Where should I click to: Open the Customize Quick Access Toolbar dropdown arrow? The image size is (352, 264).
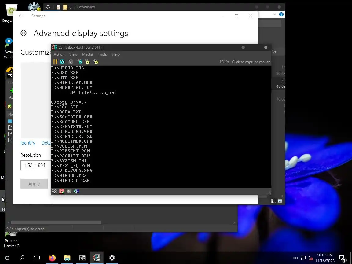click(71, 7)
